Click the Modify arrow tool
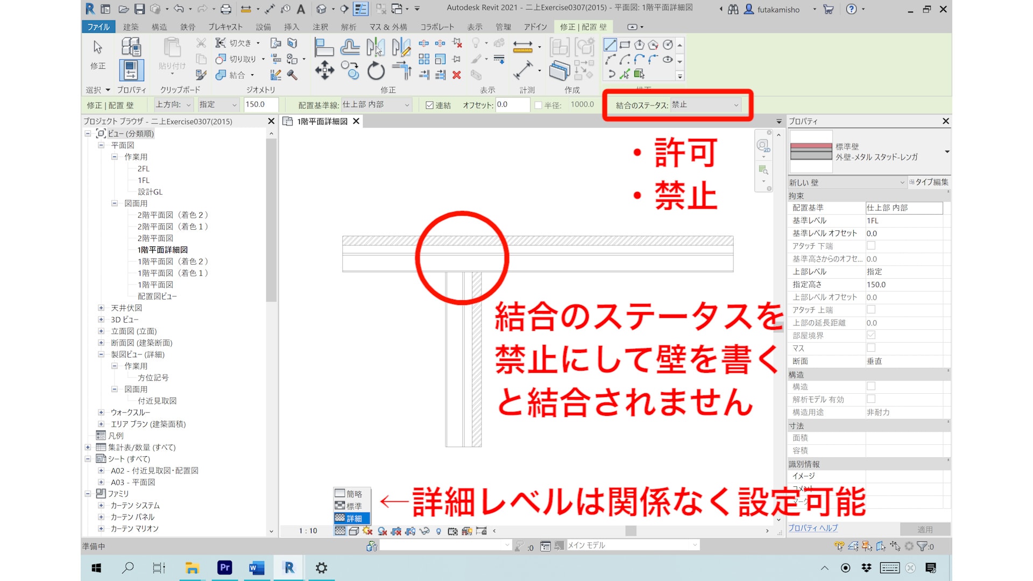 (x=98, y=48)
